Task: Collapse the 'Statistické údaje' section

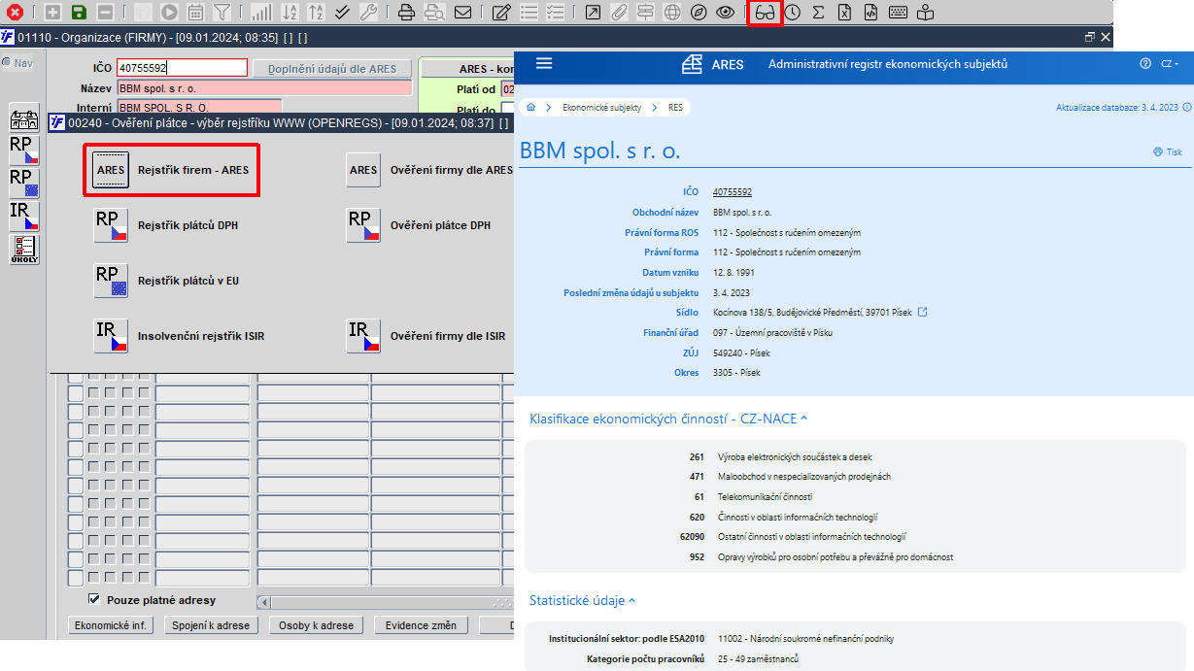Action: [x=583, y=600]
